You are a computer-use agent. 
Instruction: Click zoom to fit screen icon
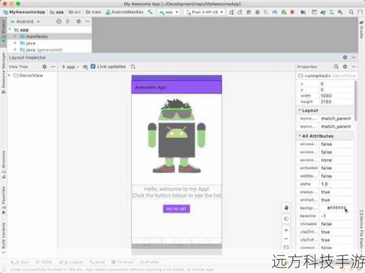[x=287, y=248]
